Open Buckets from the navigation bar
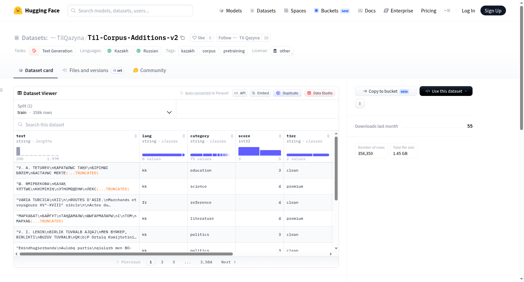Viewport: 524px width, 282px height. 332,10
